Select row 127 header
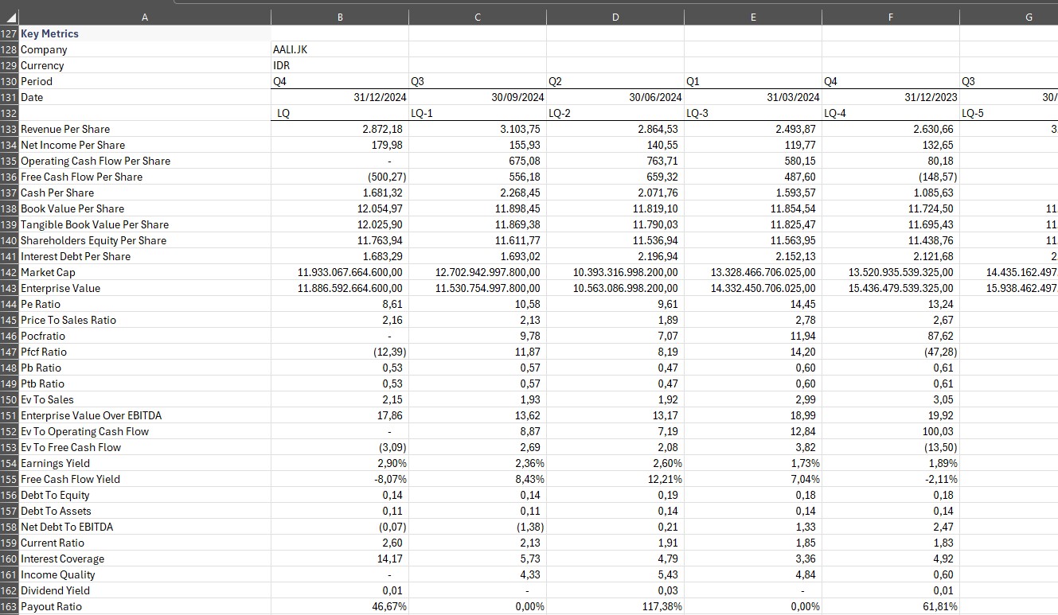Image resolution: width=1058 pixels, height=615 pixels. [x=10, y=33]
